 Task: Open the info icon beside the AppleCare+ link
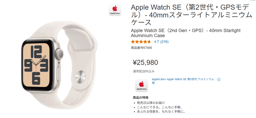tap(219, 79)
